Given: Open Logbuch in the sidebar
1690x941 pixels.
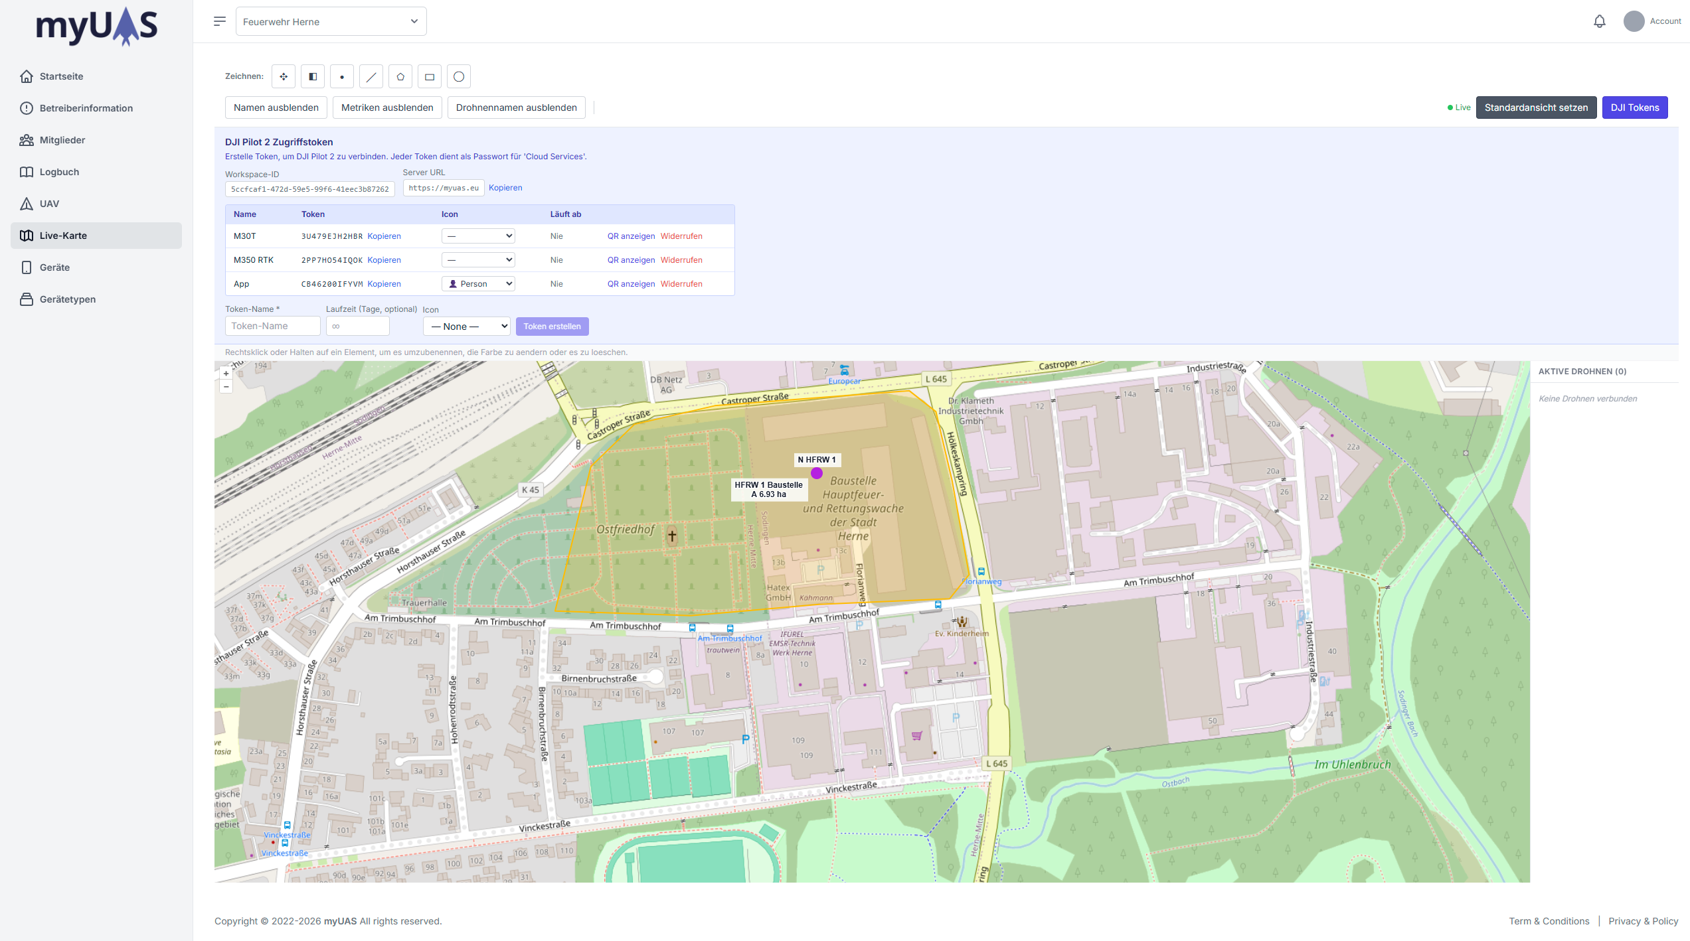Looking at the screenshot, I should 59,172.
